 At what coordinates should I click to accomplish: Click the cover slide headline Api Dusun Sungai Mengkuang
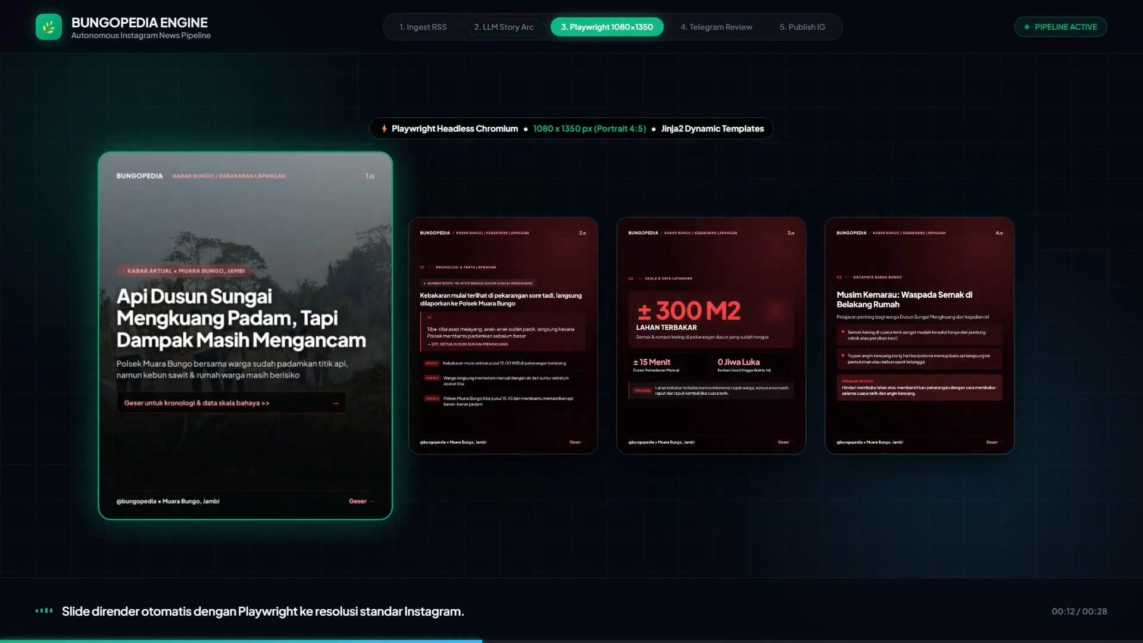point(241,319)
